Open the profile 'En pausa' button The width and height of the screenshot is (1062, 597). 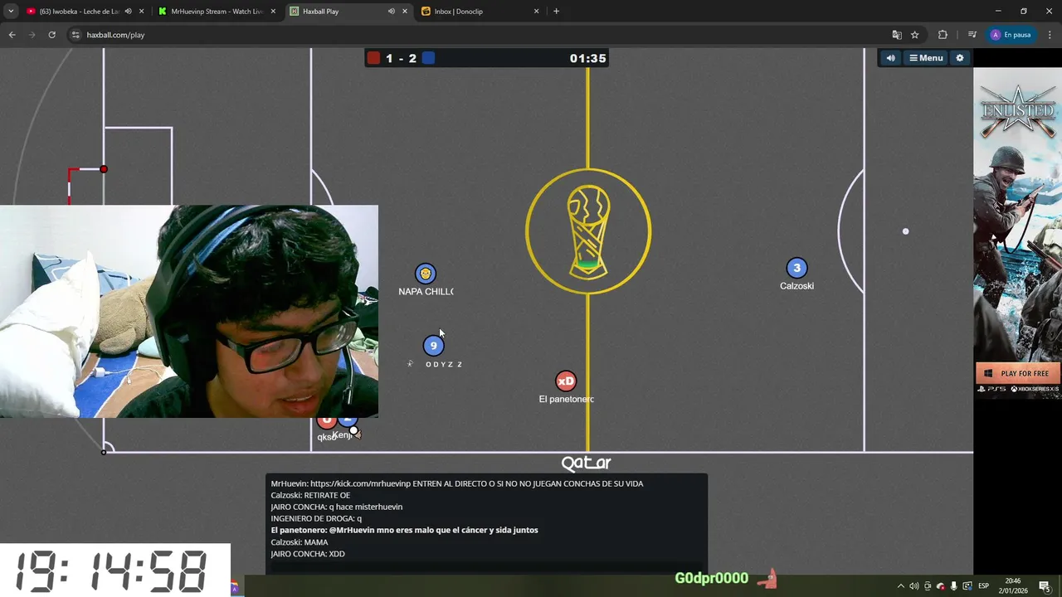[1010, 35]
